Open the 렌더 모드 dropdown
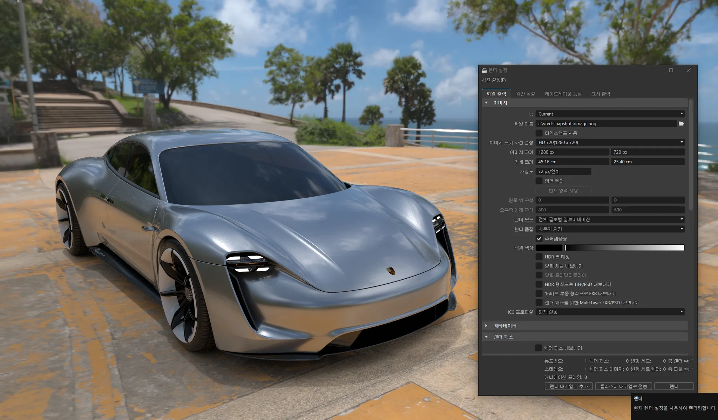The image size is (718, 420). (x=610, y=219)
